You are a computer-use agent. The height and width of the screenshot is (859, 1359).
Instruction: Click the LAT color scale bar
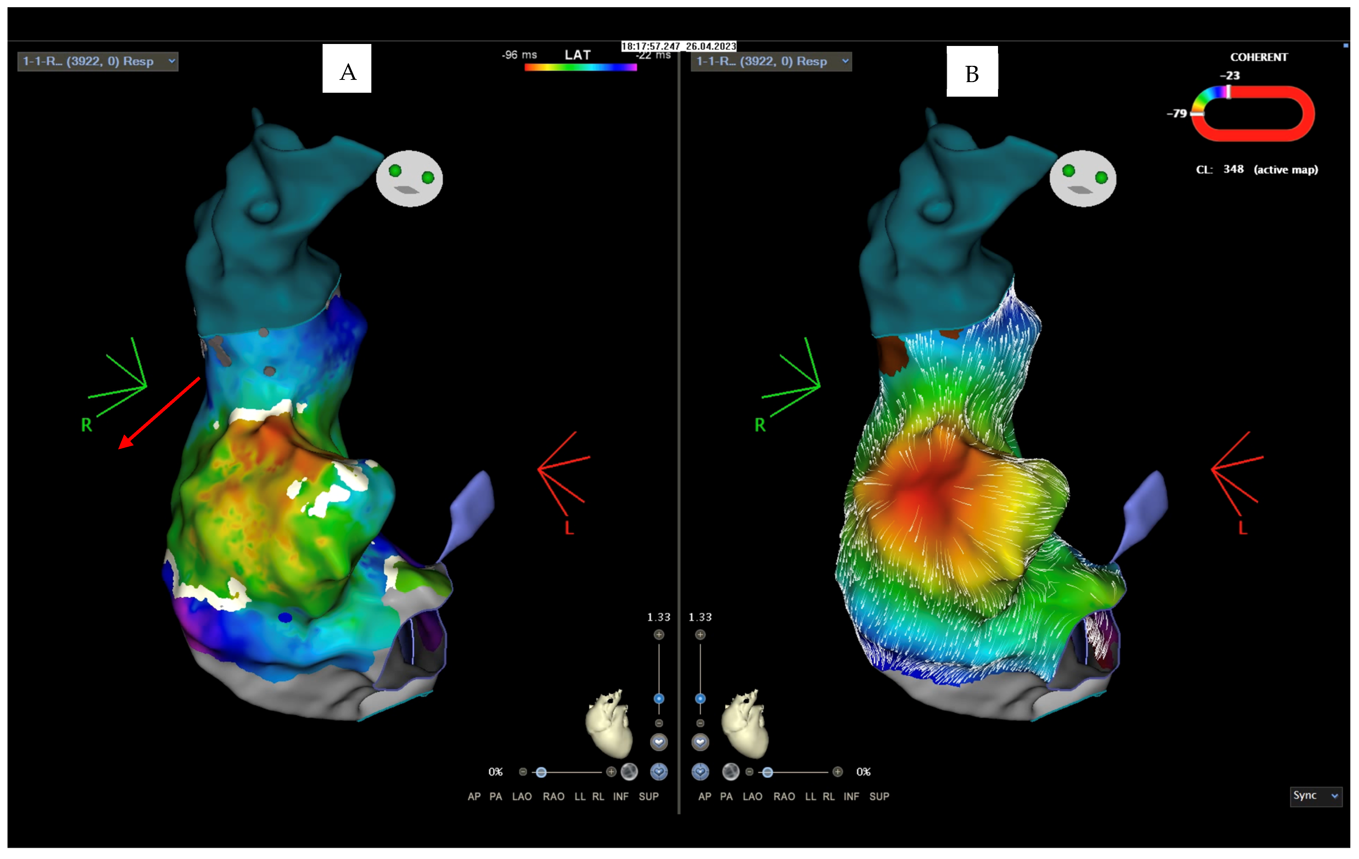pyautogui.click(x=580, y=68)
